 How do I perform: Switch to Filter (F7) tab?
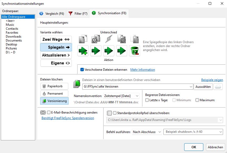pos(78,14)
